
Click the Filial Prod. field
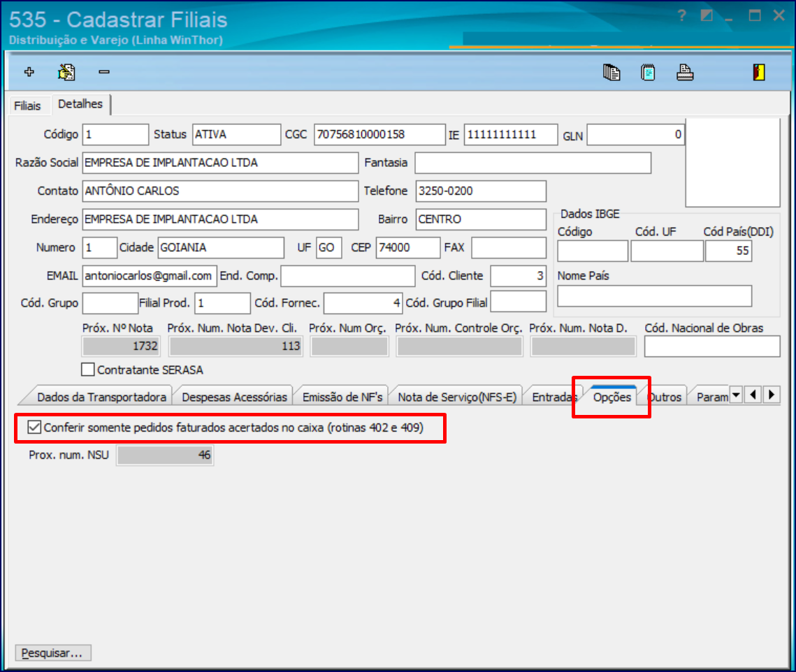(222, 303)
